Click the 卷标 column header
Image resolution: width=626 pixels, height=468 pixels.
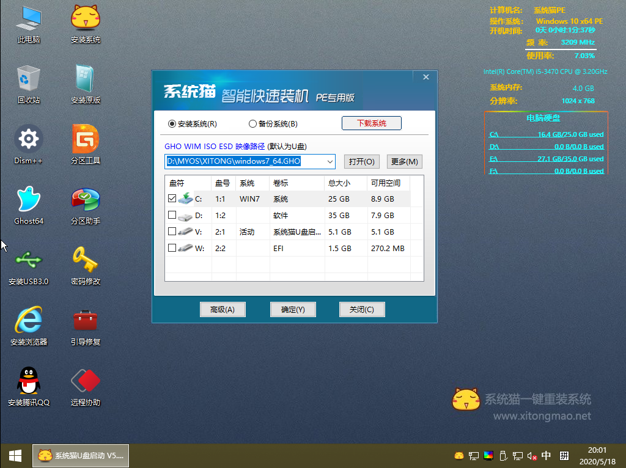pyautogui.click(x=297, y=183)
